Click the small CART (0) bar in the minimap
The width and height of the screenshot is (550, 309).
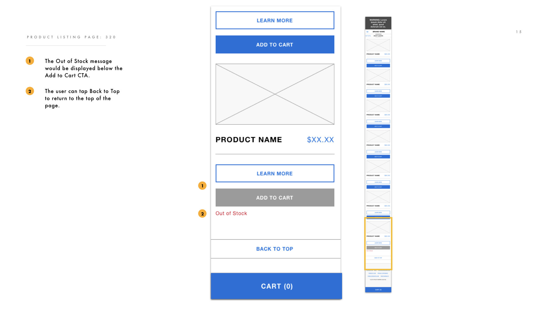(x=378, y=290)
